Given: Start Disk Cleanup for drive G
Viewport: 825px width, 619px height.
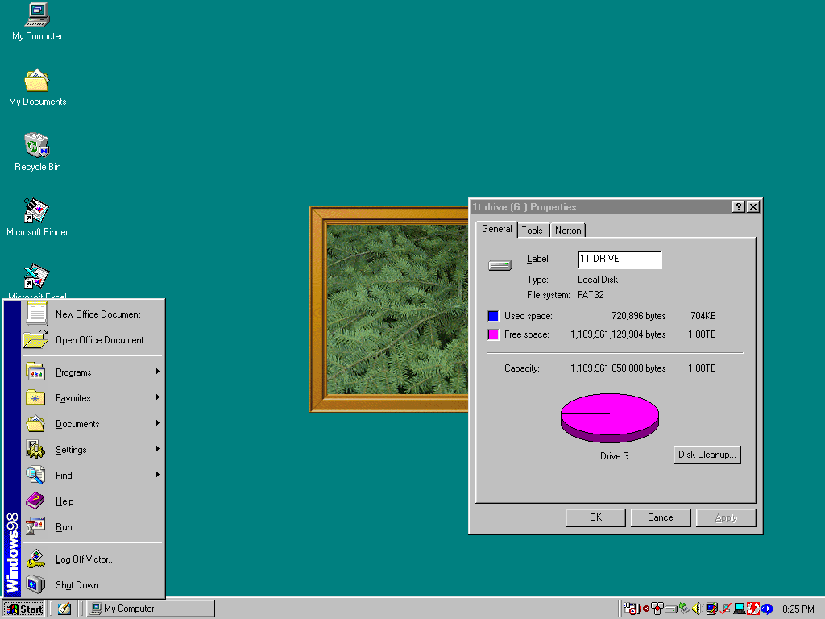Looking at the screenshot, I should click(x=707, y=454).
